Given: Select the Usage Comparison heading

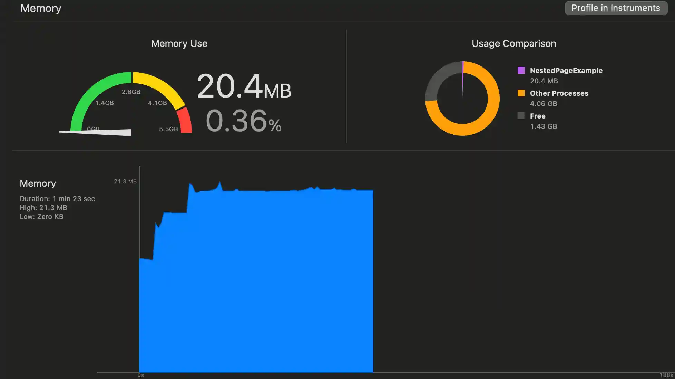Looking at the screenshot, I should pyautogui.click(x=514, y=44).
